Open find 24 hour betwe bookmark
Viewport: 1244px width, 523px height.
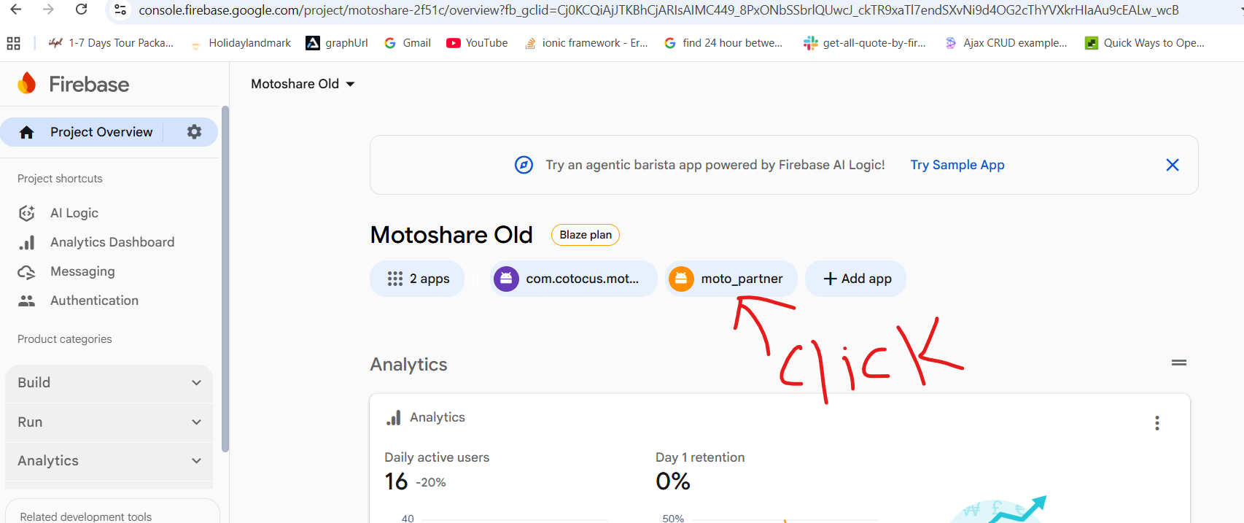point(723,43)
